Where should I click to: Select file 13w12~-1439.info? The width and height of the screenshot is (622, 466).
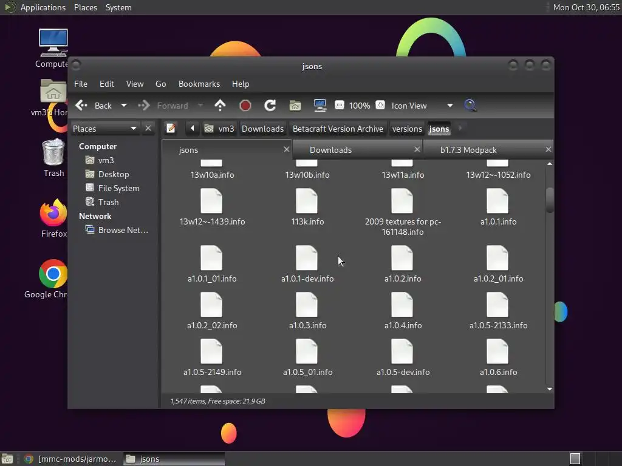click(x=212, y=207)
